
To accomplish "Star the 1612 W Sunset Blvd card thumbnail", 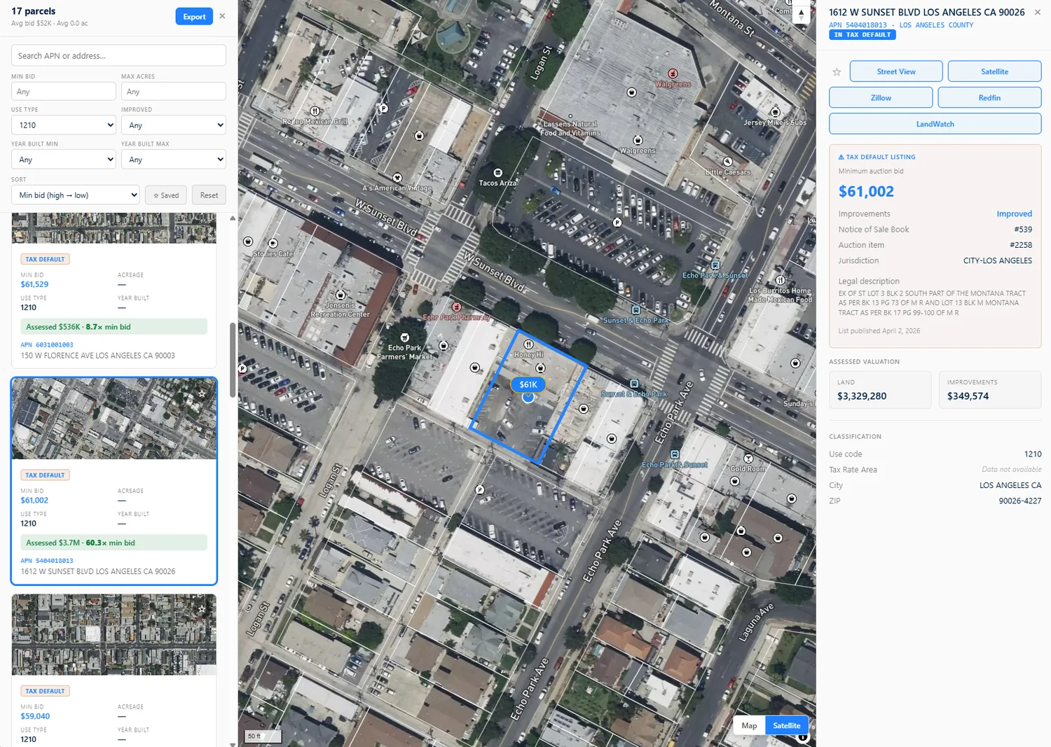I will click(202, 393).
